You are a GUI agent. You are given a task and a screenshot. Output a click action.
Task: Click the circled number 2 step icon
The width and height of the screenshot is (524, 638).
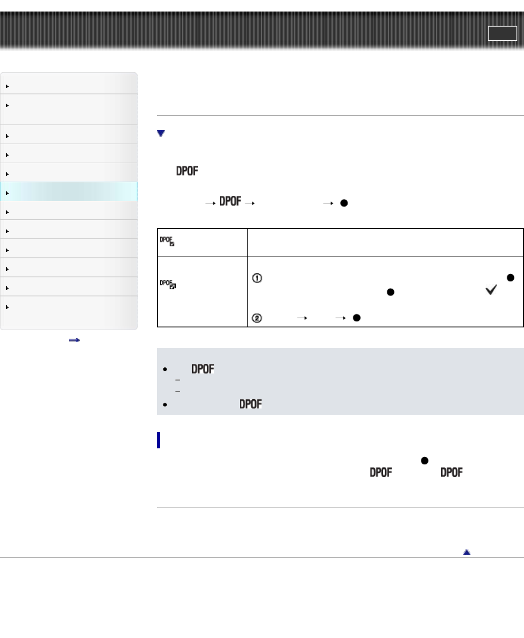coord(257,318)
